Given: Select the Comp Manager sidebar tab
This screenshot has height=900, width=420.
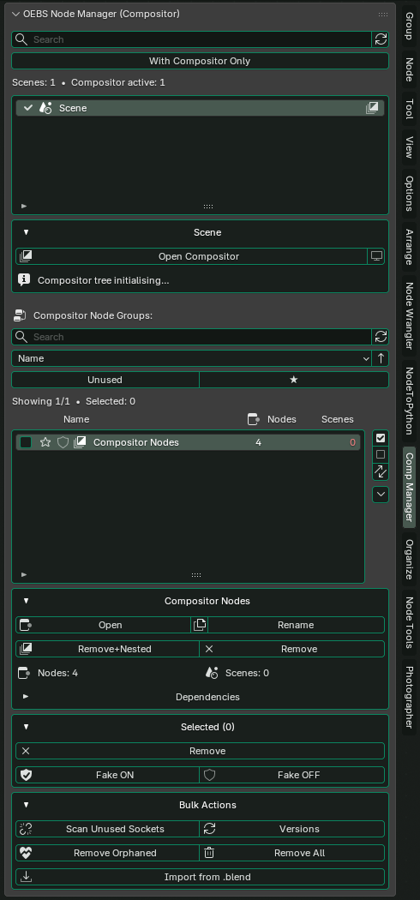Looking at the screenshot, I should tap(409, 488).
